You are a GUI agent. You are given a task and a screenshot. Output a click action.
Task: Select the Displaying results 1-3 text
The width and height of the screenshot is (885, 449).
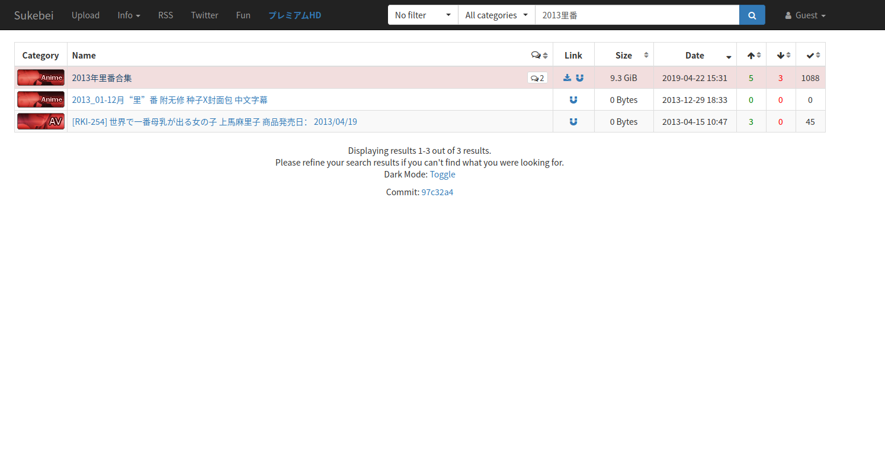[419, 151]
